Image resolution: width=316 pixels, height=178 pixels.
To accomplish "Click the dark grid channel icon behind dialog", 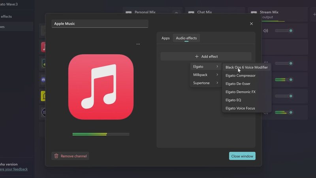I will [x=43, y=112].
